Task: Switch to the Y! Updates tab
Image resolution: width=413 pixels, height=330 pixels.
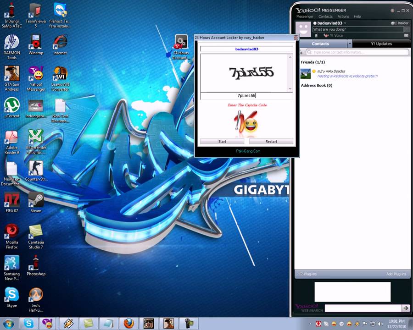Action: (381, 44)
